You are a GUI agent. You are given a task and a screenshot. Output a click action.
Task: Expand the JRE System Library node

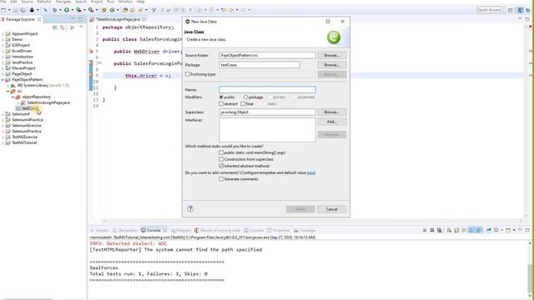click(x=8, y=85)
